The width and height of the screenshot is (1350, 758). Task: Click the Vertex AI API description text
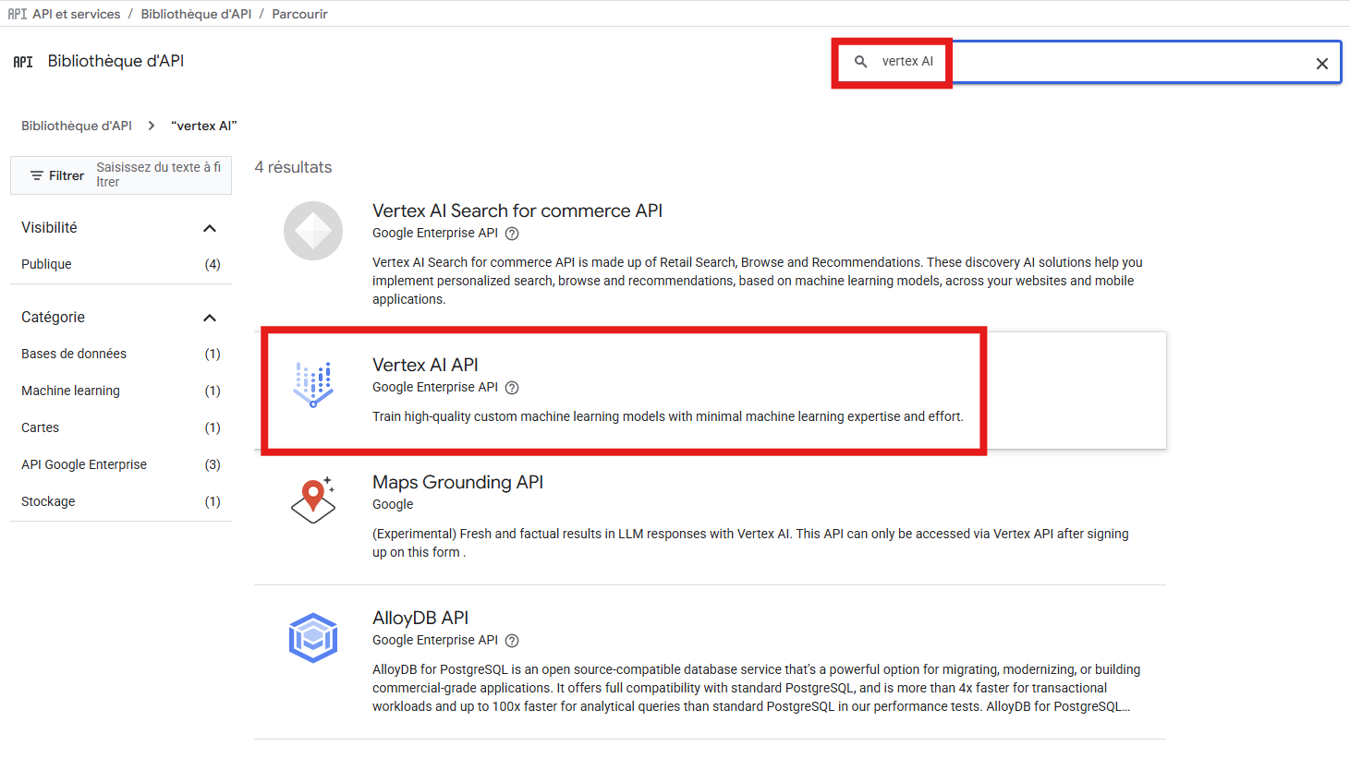[x=667, y=416]
